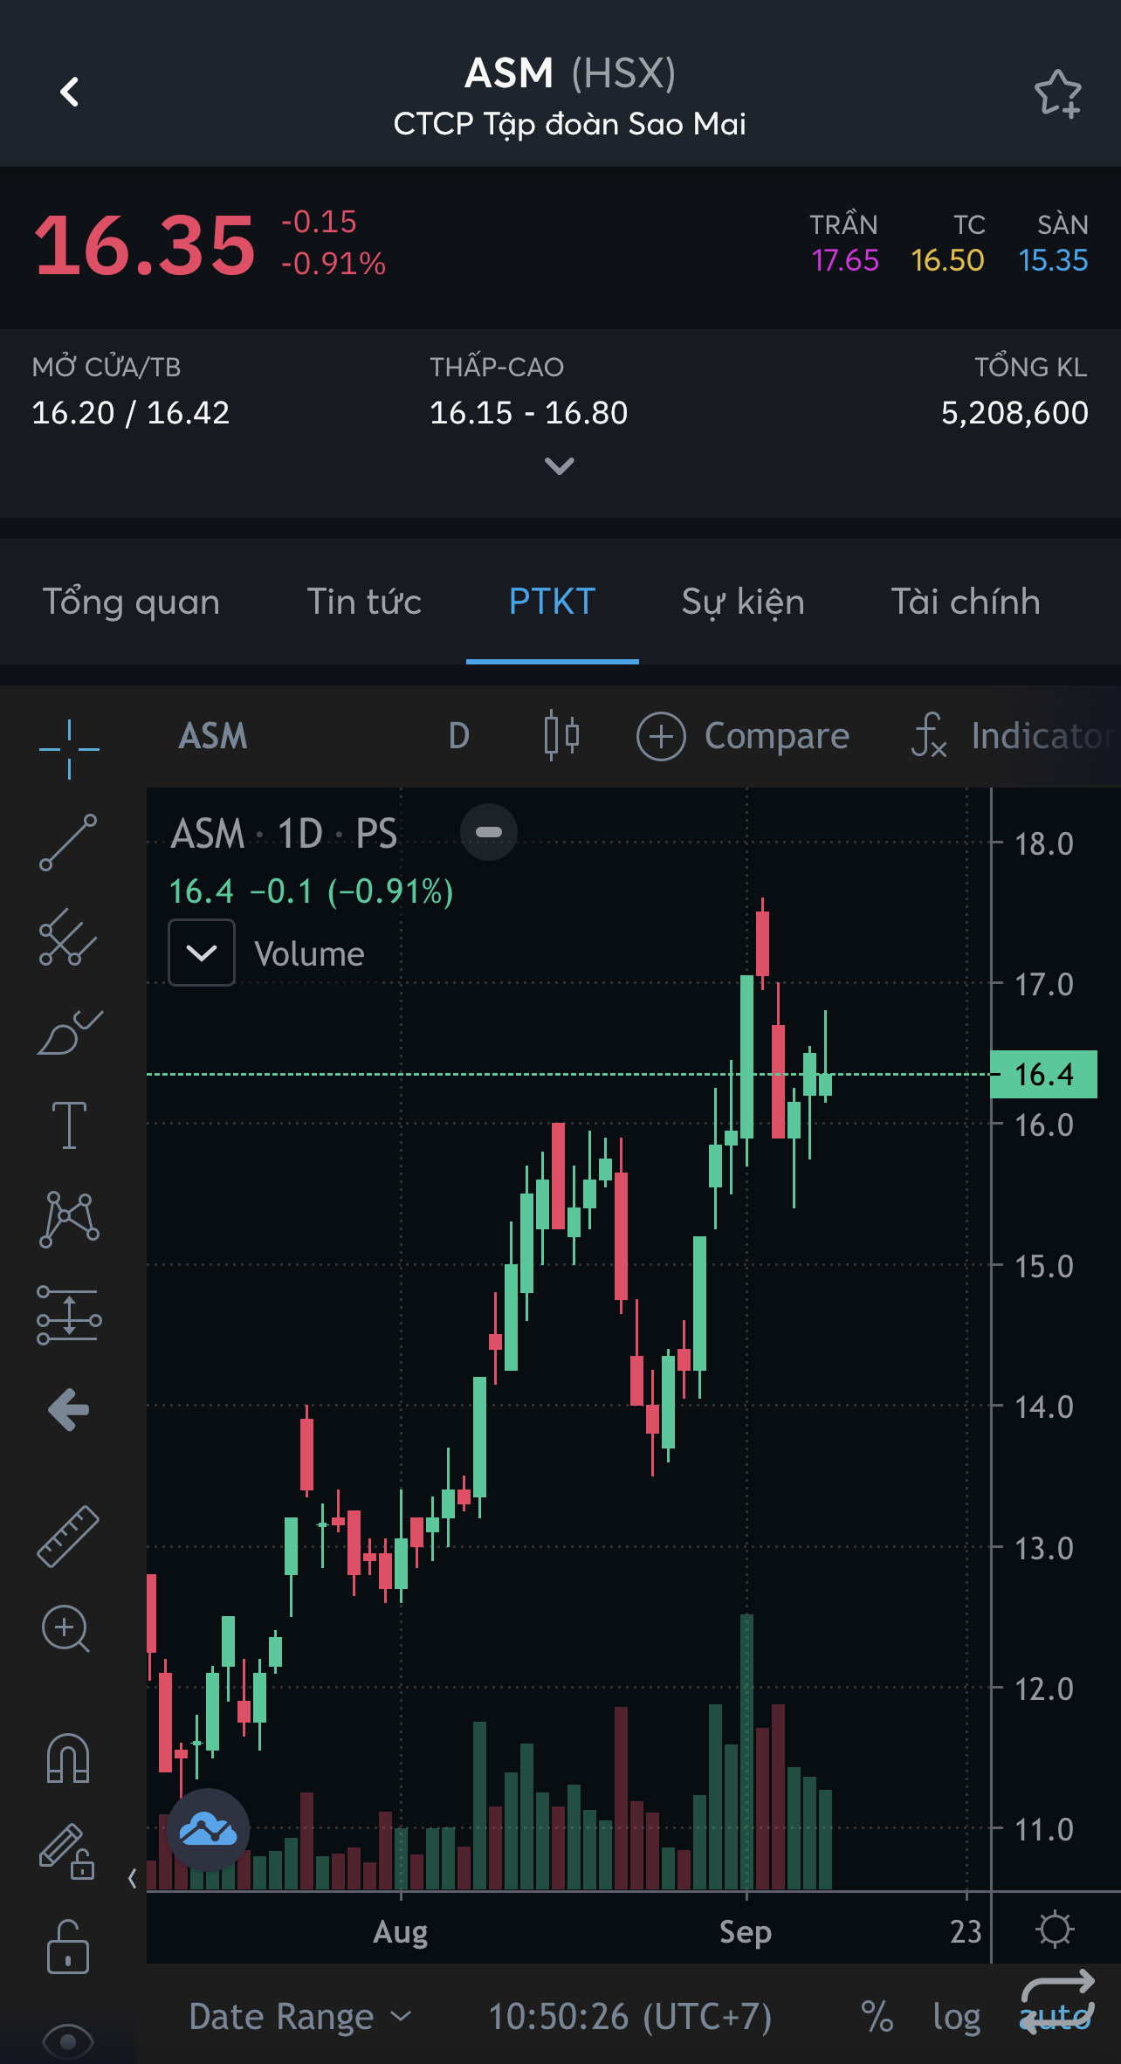
Task: Open the XABCD pattern tool
Action: (x=68, y=1219)
